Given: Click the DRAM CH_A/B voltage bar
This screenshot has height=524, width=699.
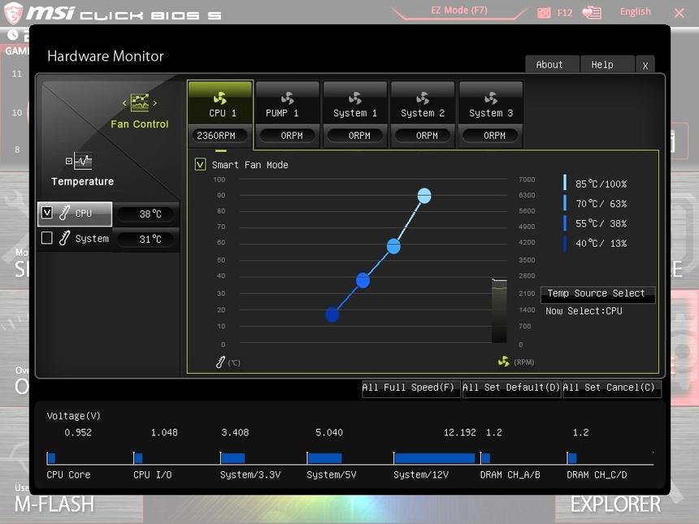Looking at the screenshot, I should tap(485, 458).
